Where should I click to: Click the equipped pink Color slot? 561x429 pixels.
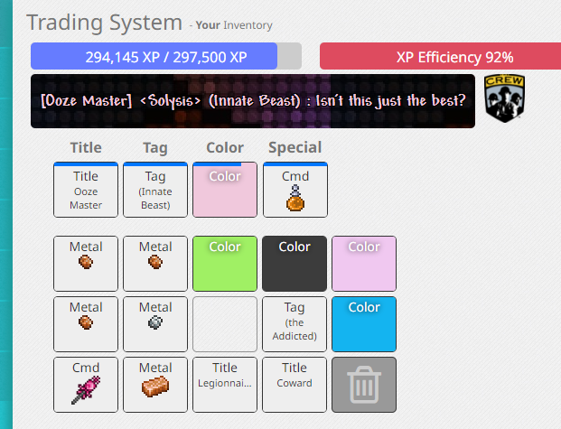pyautogui.click(x=225, y=191)
